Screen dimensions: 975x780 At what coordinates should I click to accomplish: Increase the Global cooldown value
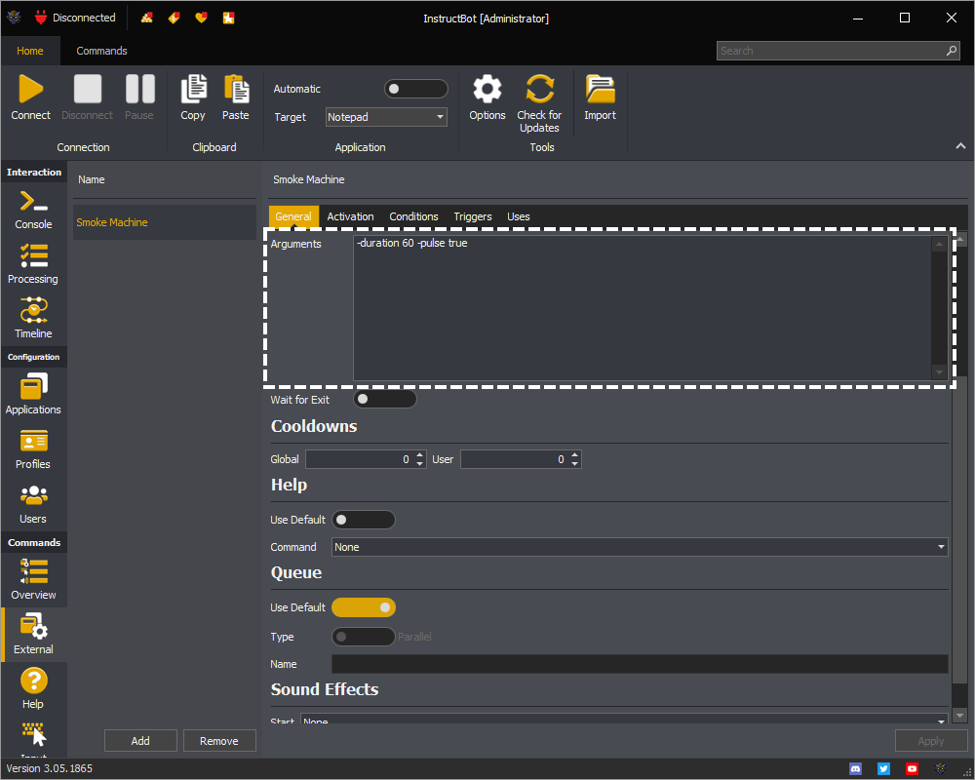point(420,454)
